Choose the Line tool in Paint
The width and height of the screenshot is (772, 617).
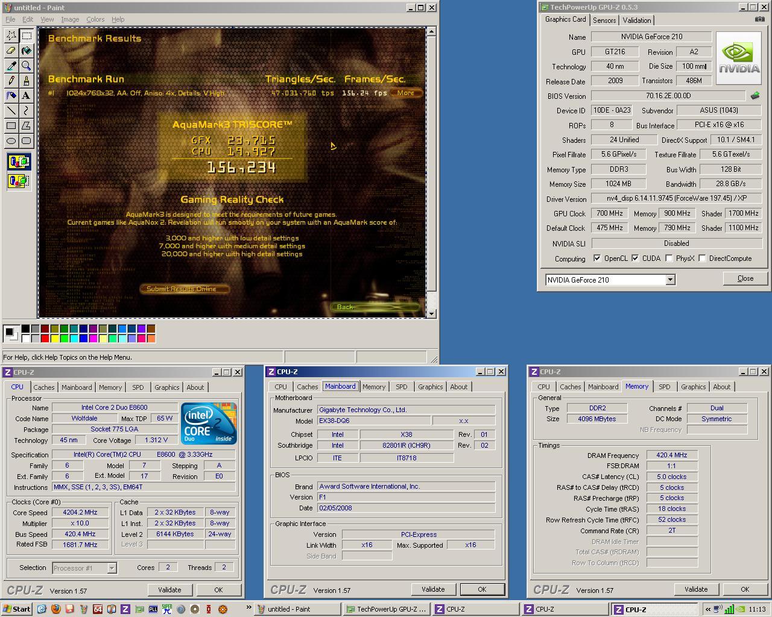[11, 110]
